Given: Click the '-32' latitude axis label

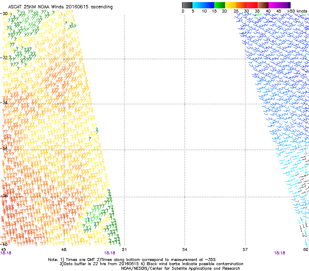Looking at the screenshot, I should click(x=4, y=58).
